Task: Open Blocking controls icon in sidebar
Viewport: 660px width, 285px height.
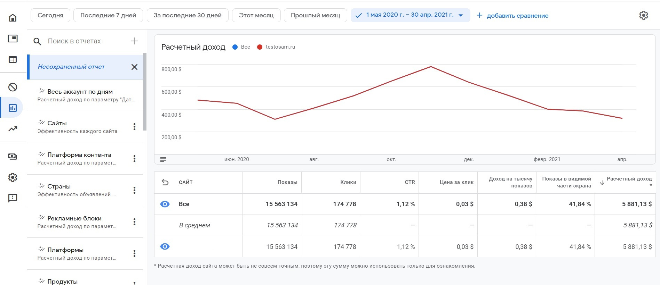Action: (13, 87)
